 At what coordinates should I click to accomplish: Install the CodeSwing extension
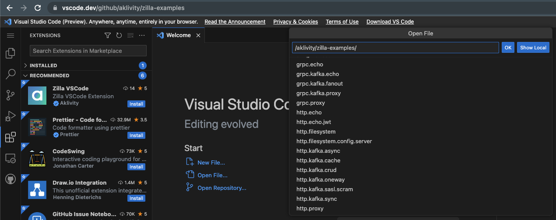[x=137, y=167]
